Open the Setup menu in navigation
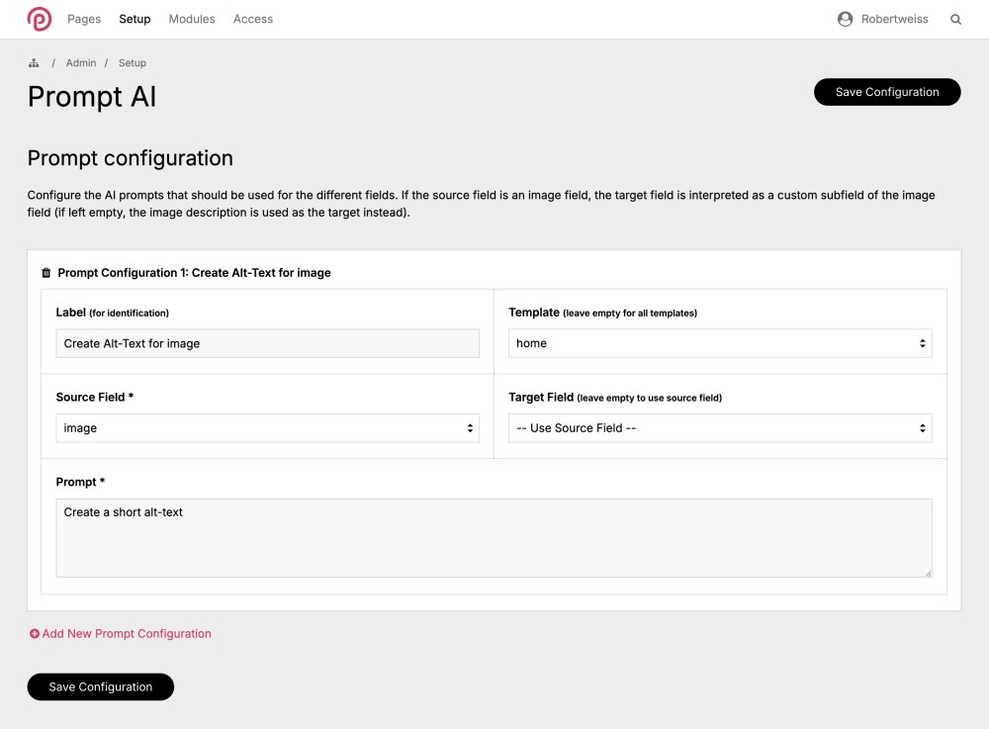989x729 pixels. tap(135, 19)
